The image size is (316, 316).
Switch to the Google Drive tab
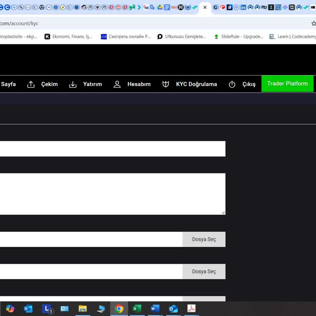[x=160, y=7]
